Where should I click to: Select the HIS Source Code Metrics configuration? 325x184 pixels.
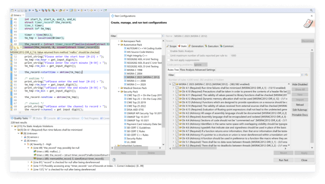(139, 52)
